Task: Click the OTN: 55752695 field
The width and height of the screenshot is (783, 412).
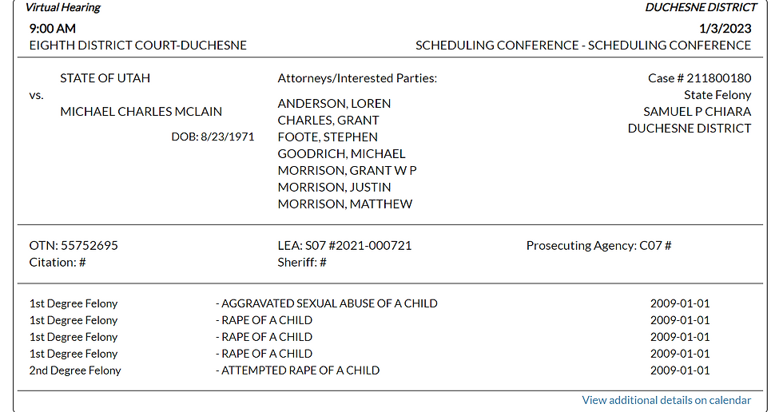Action: (74, 246)
